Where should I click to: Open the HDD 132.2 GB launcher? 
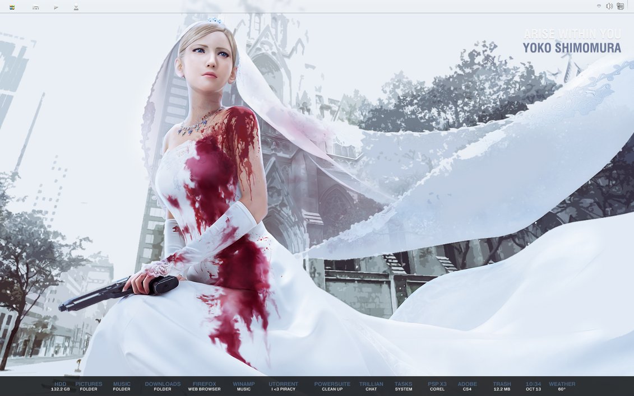60,386
